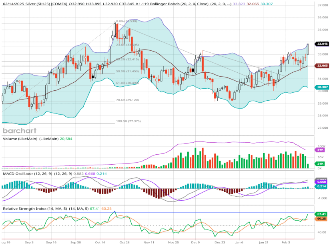Select the 0.214 MACD histogram tag
Screen dimensions: 331x245
click(x=322, y=187)
